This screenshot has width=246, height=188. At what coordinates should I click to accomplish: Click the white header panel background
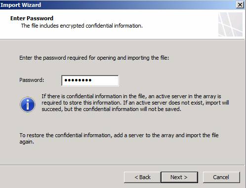tap(178, 25)
